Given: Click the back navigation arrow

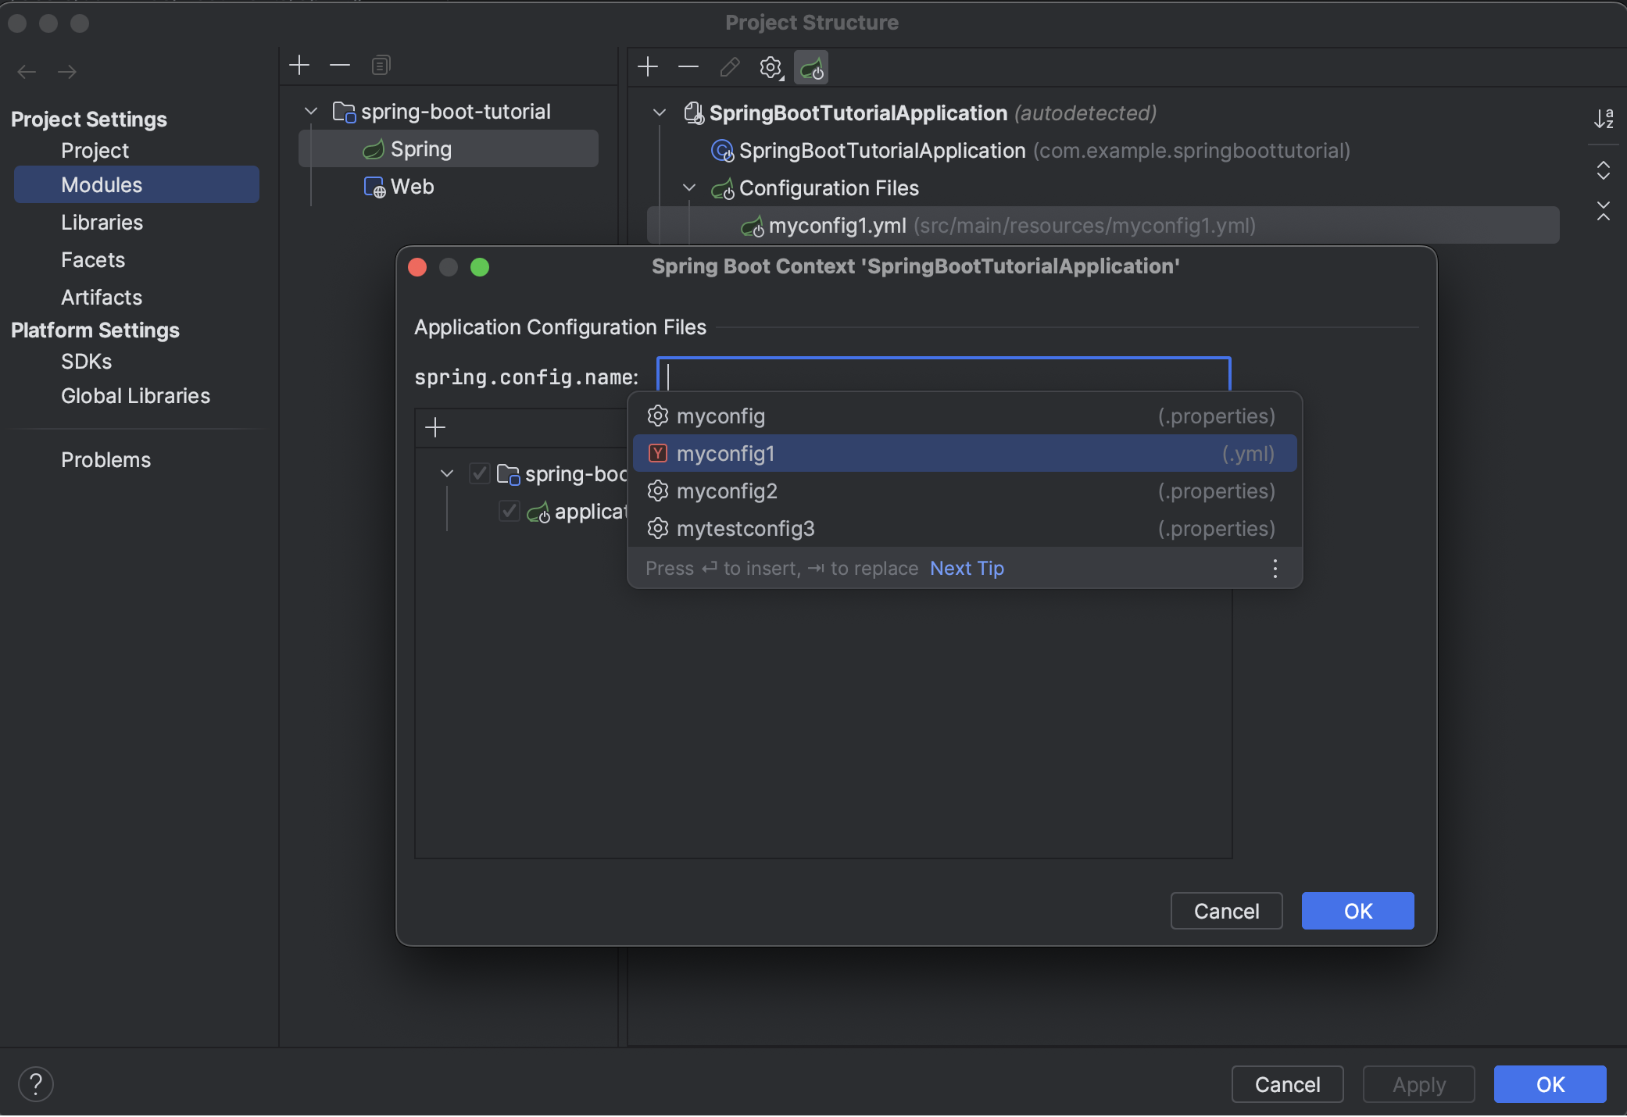Looking at the screenshot, I should pyautogui.click(x=27, y=72).
